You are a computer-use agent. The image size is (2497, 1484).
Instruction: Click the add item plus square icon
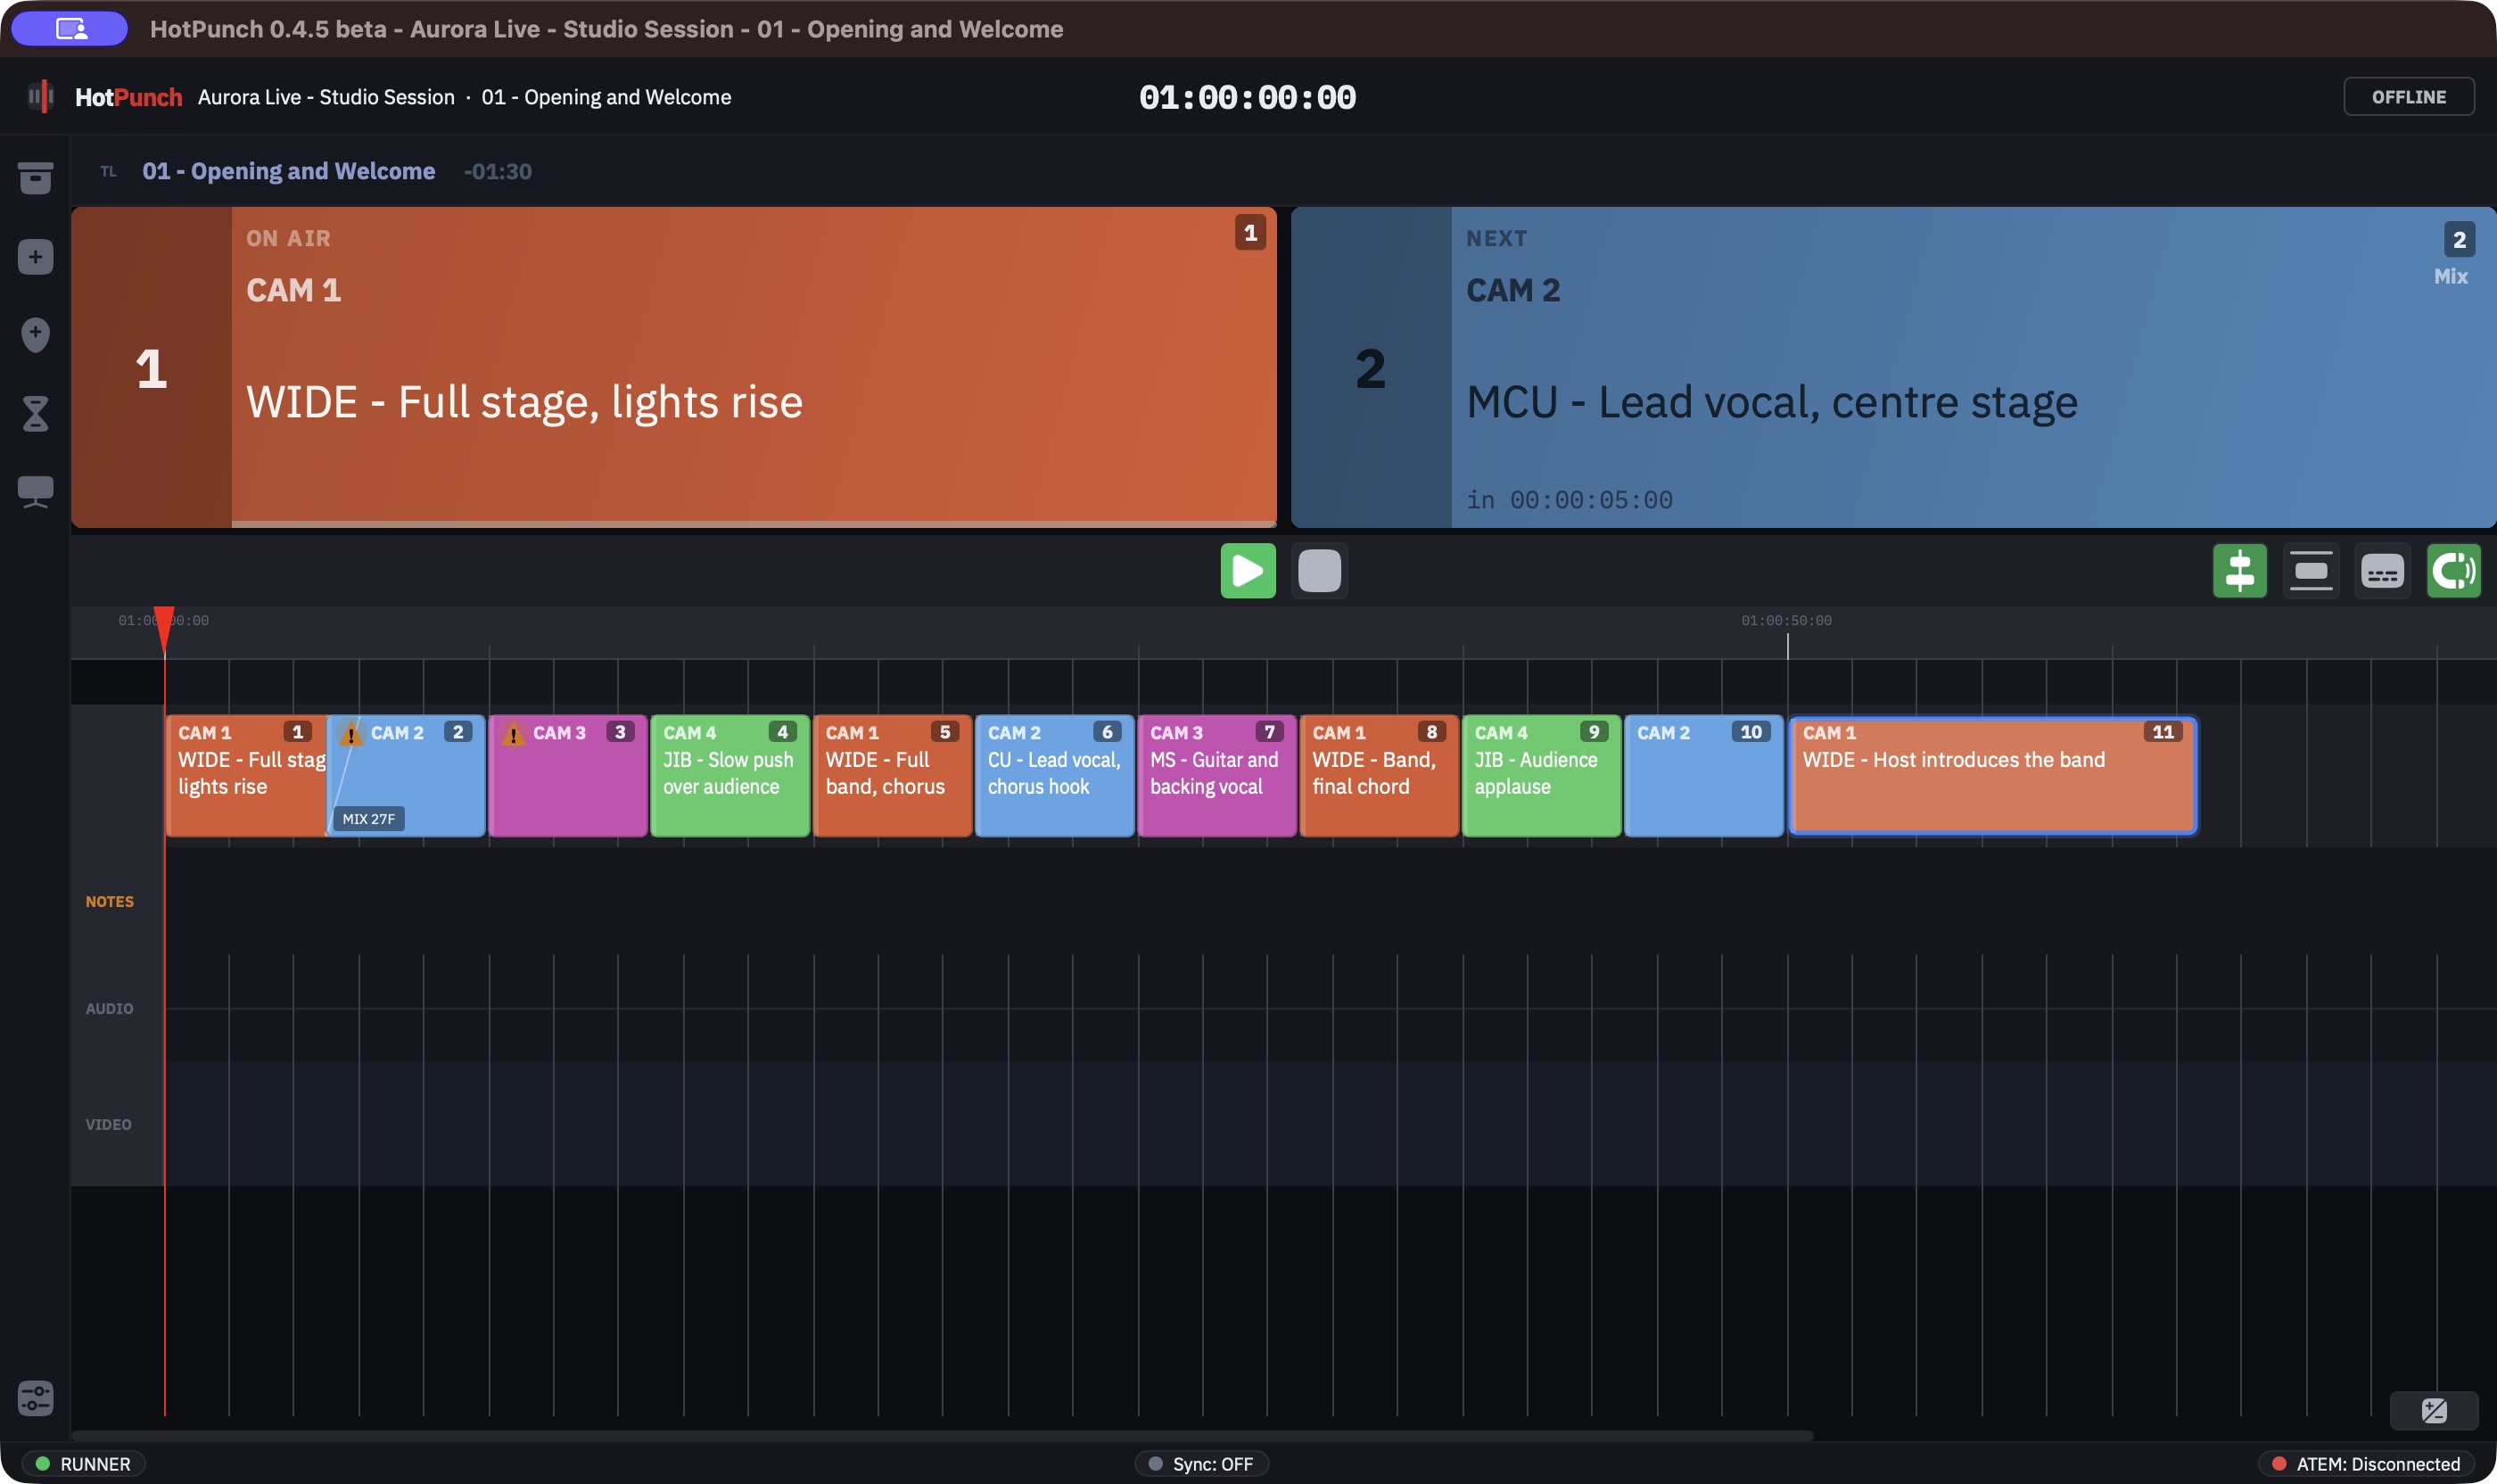[x=35, y=257]
